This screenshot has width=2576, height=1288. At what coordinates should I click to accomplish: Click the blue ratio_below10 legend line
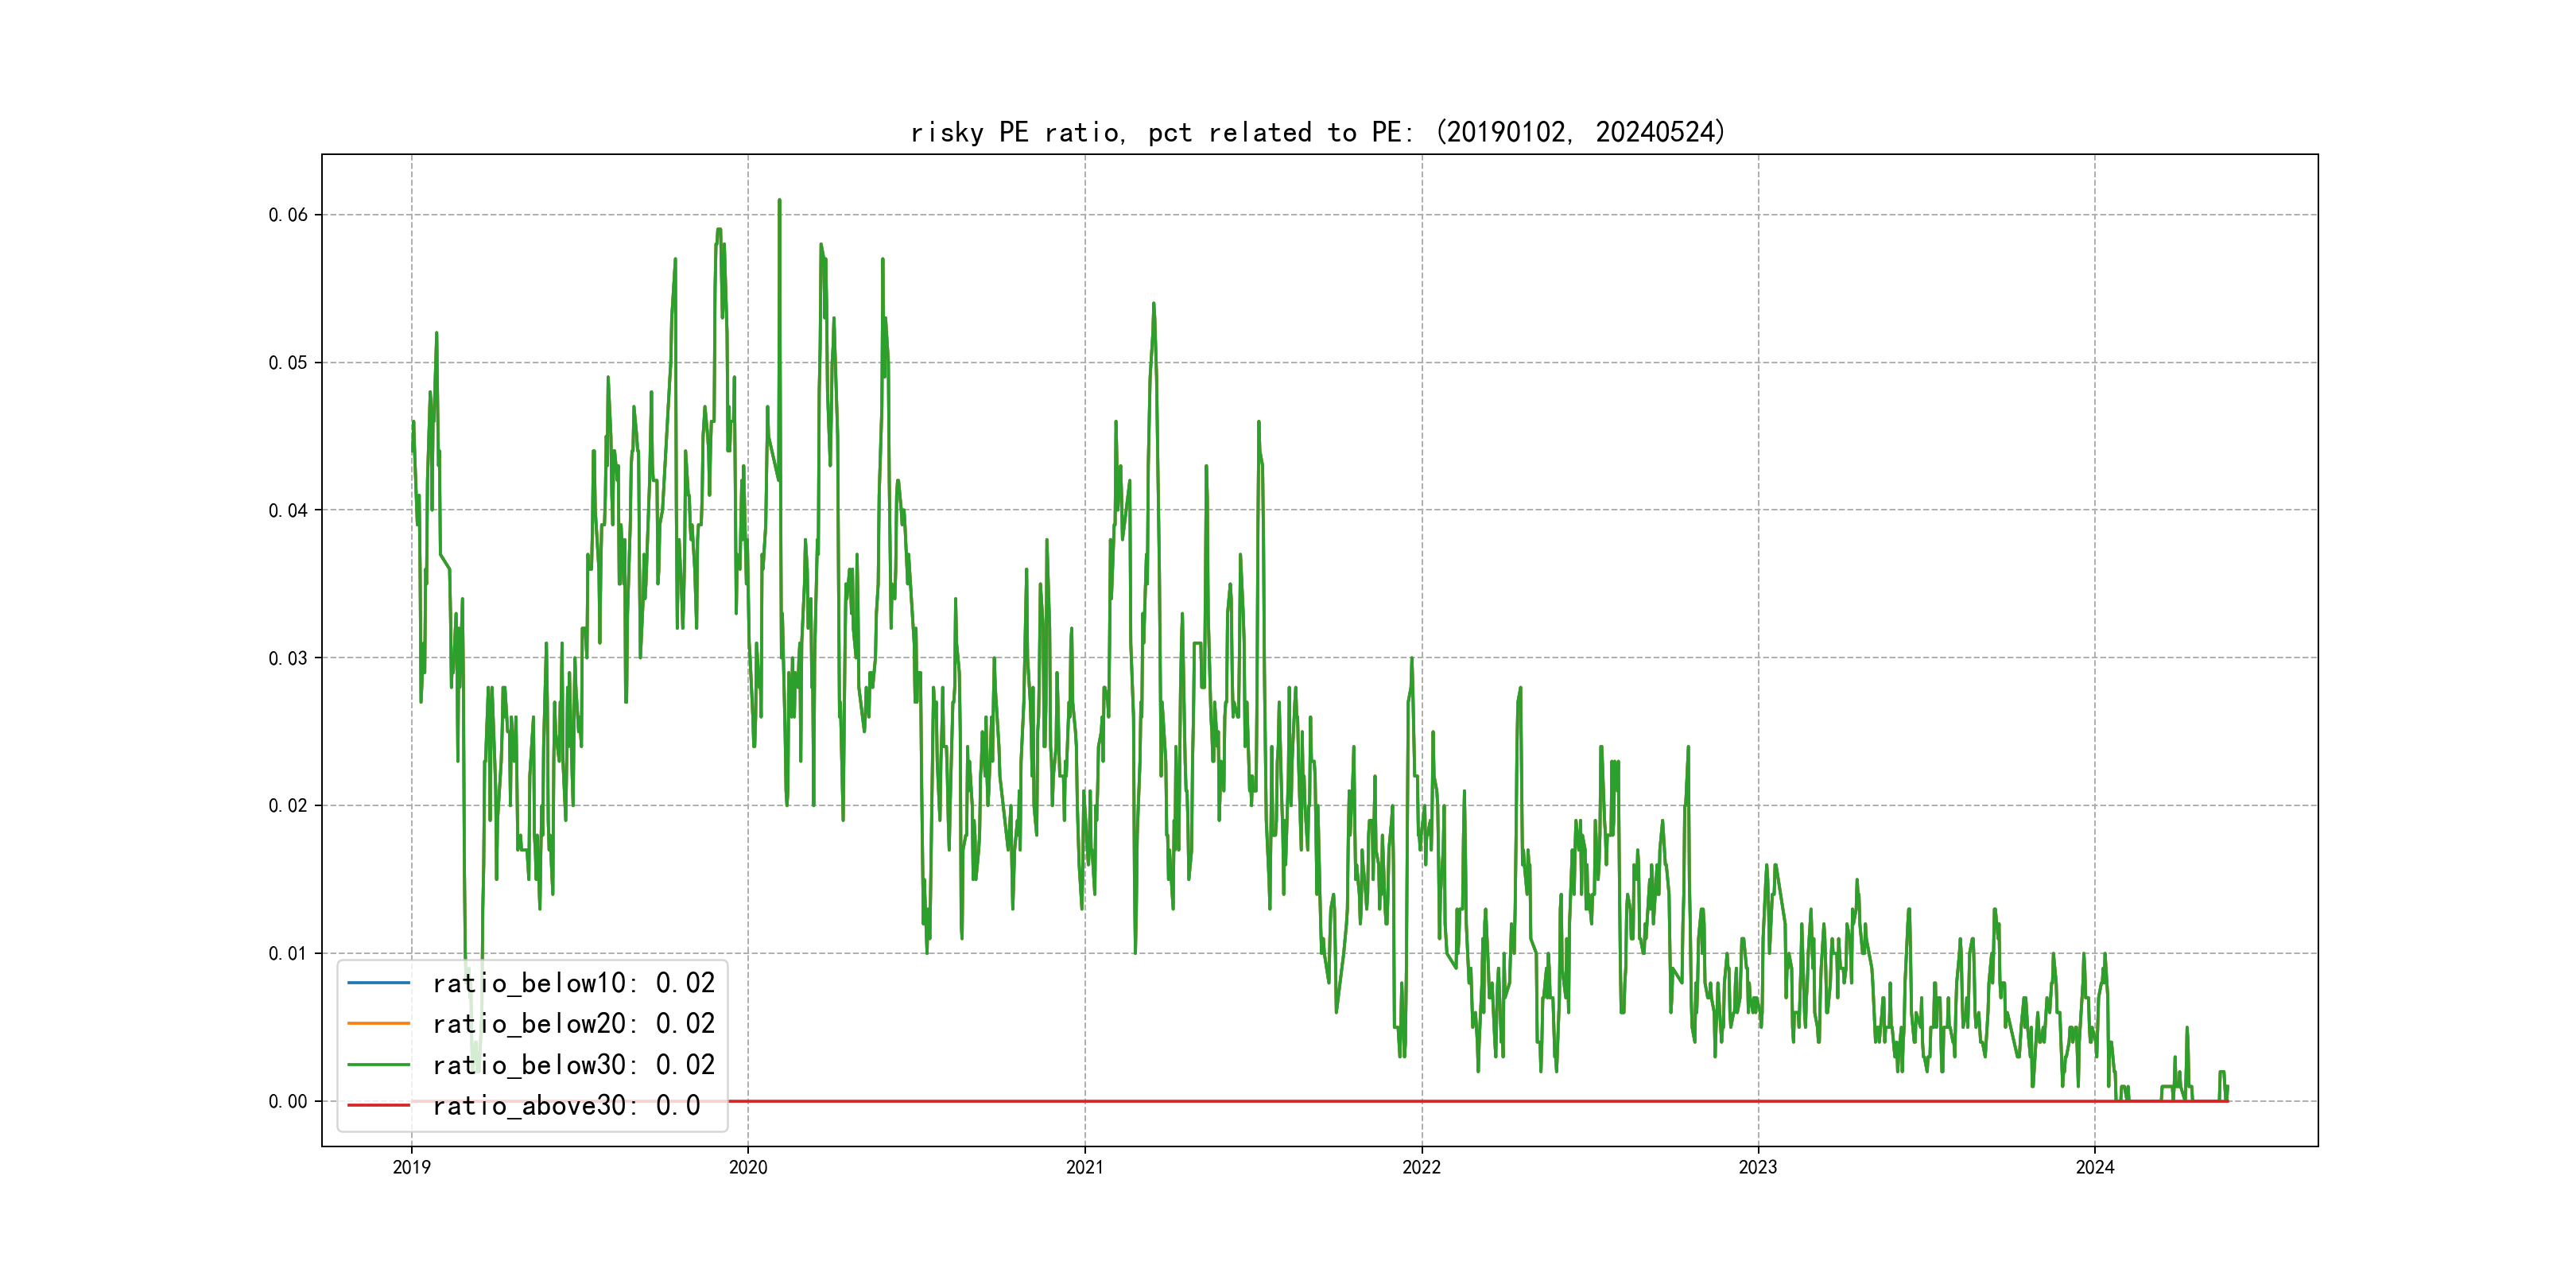[x=378, y=983]
